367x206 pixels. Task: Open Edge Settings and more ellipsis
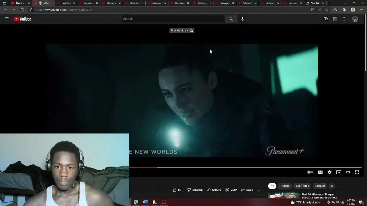[x=362, y=10]
